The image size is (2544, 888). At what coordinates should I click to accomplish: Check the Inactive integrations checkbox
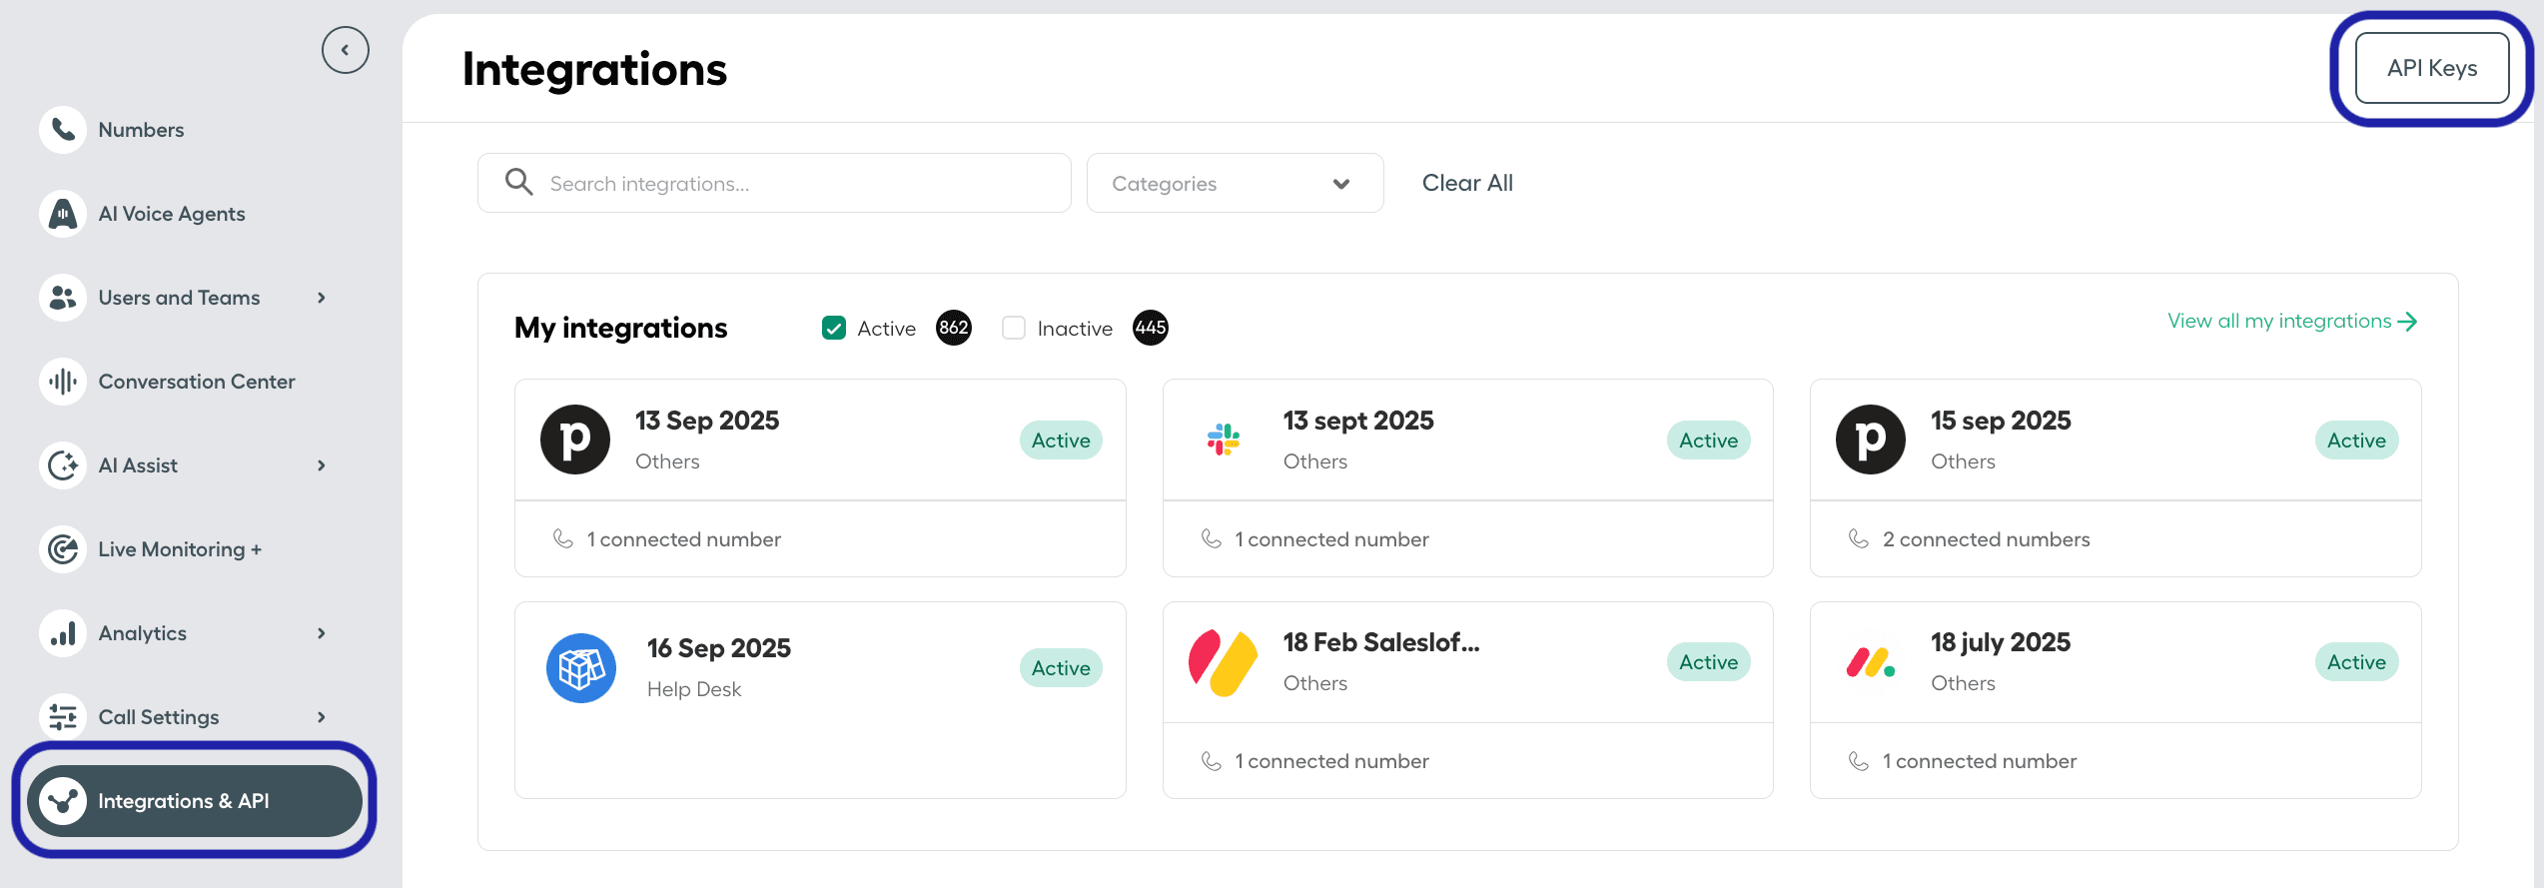[1014, 329]
